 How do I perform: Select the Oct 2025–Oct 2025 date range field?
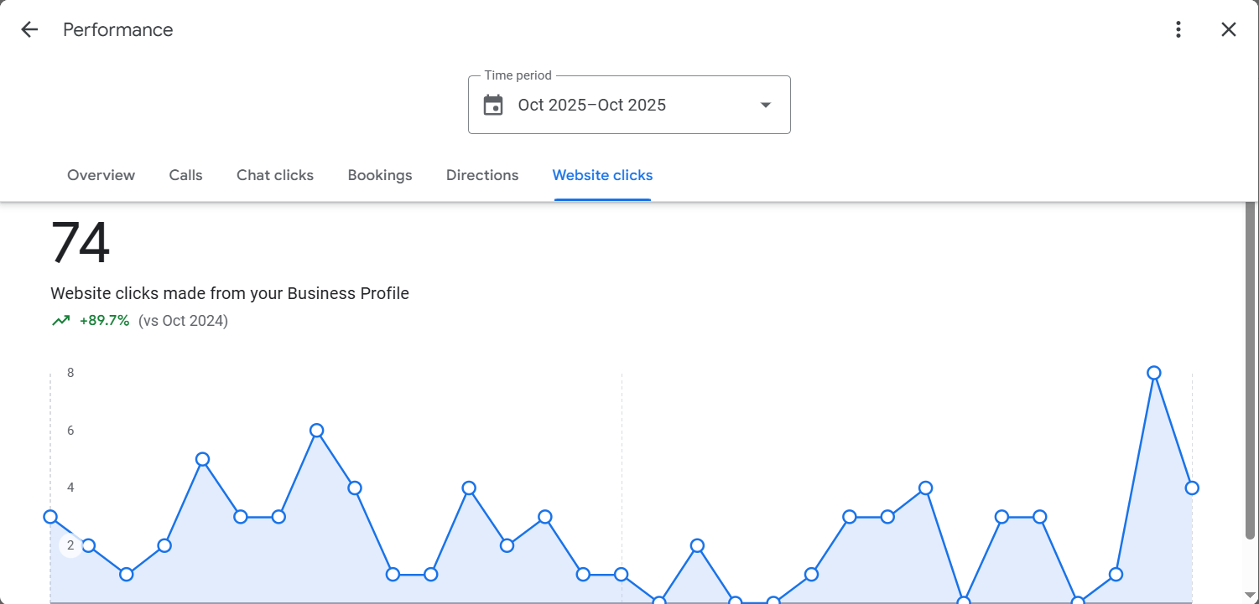pos(592,106)
